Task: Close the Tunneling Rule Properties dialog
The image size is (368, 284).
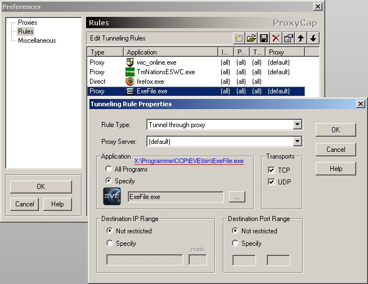Action: click(x=360, y=103)
